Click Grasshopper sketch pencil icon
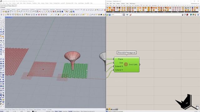The image size is (200, 112). (x=130, y=15)
